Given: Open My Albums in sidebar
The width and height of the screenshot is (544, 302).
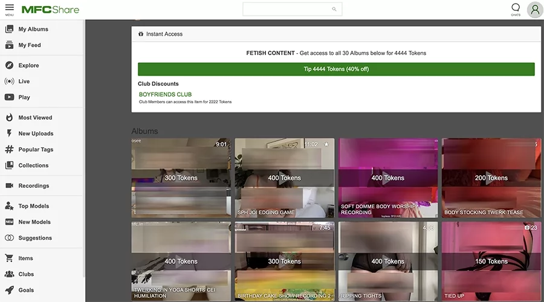Looking at the screenshot, I should point(33,29).
